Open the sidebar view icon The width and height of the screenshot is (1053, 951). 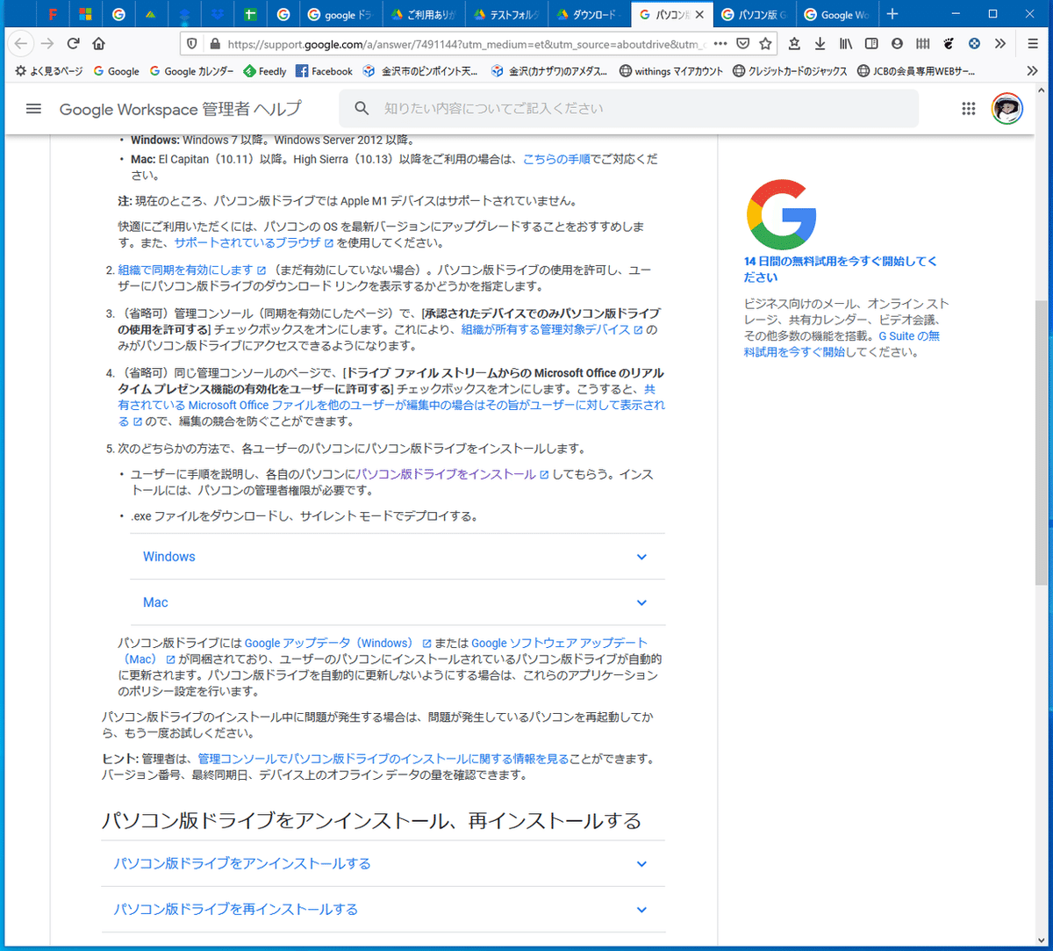pos(871,44)
